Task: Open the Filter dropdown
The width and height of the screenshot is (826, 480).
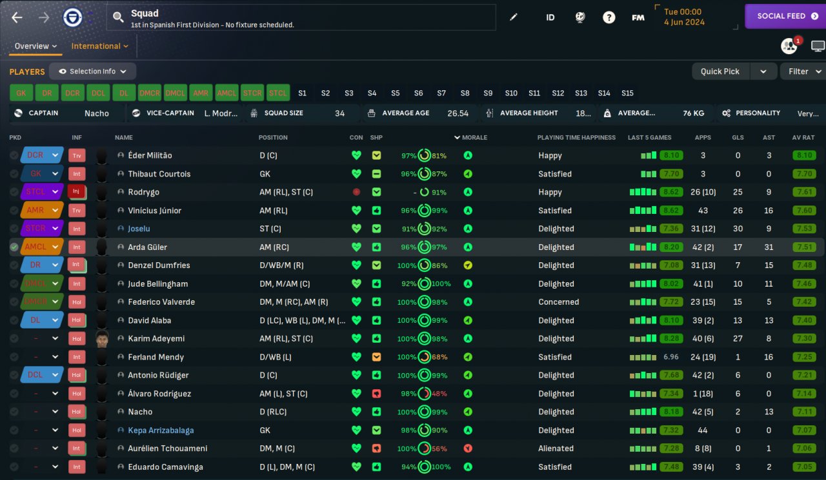Action: point(803,72)
